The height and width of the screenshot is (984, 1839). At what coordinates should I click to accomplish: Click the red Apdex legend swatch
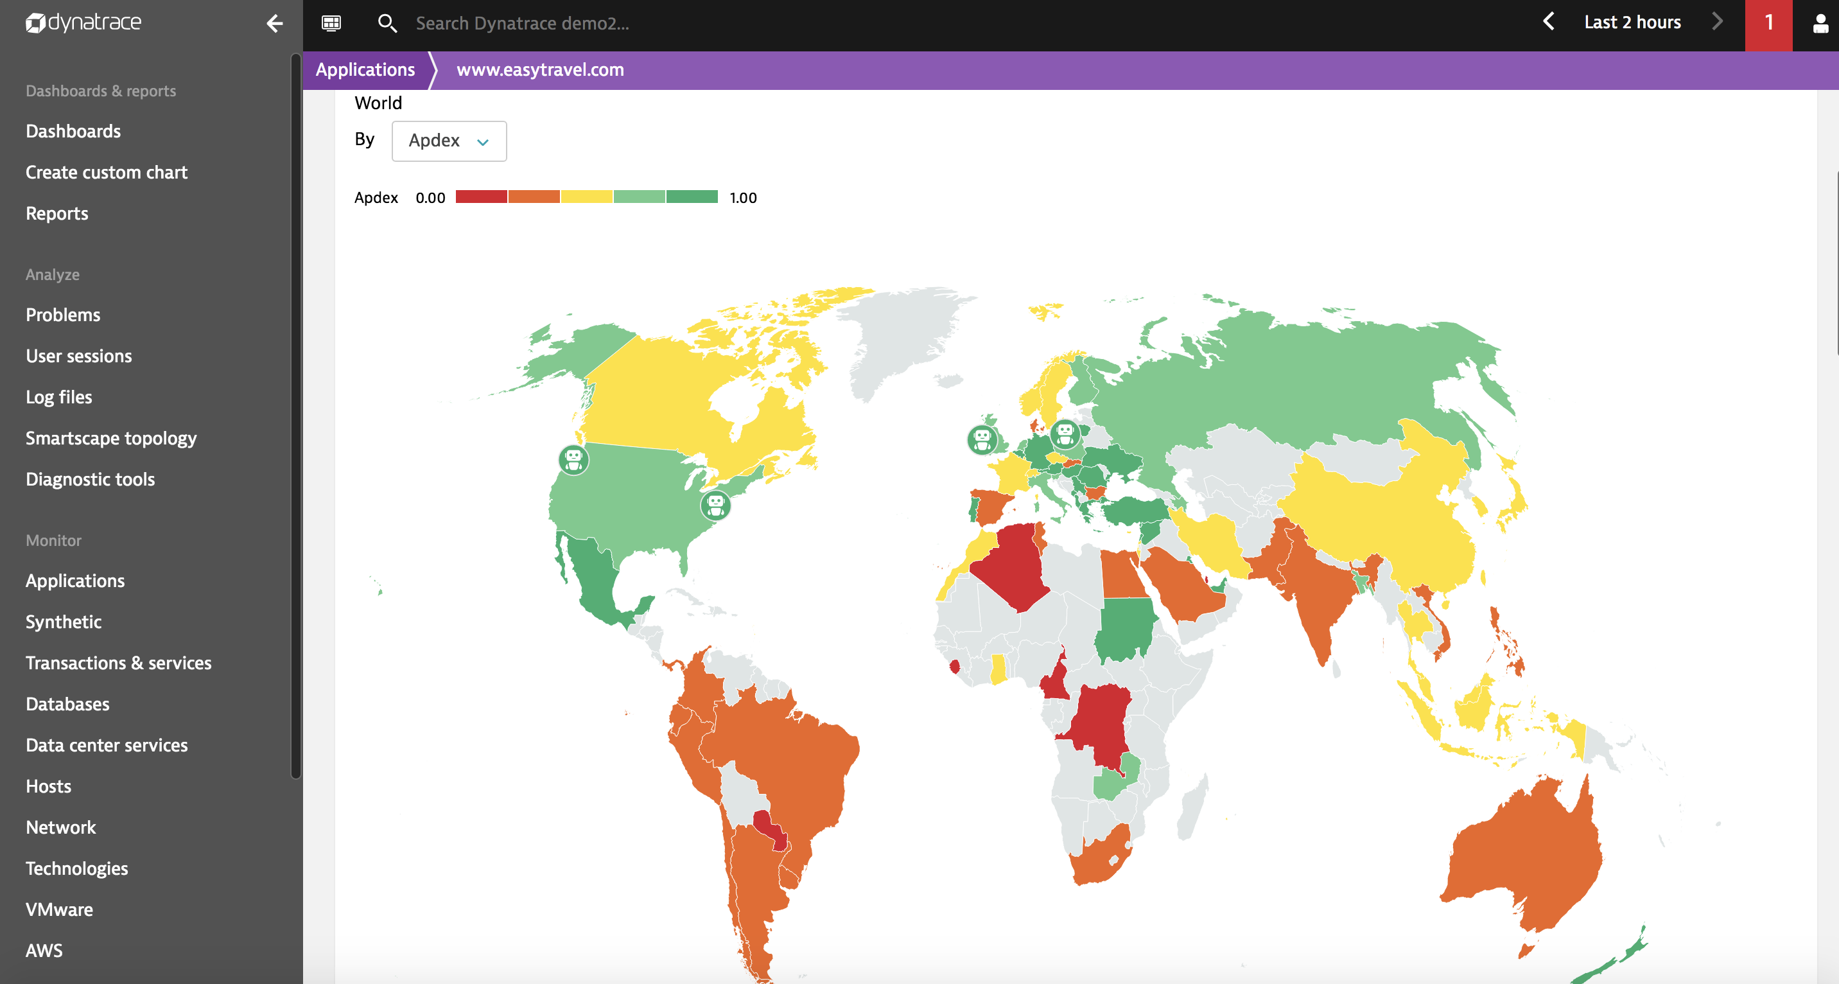coord(481,197)
